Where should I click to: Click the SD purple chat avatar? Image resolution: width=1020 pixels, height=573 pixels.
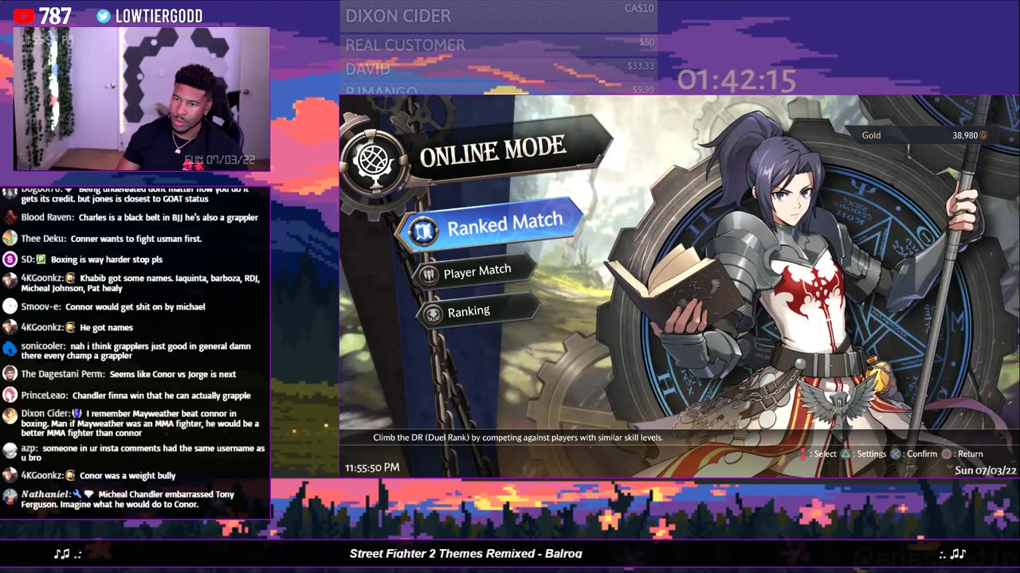(x=10, y=259)
